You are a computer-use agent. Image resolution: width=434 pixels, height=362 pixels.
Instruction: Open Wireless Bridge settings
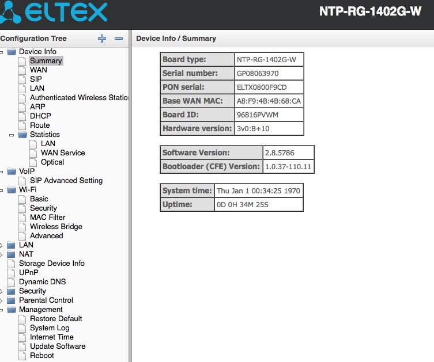click(56, 227)
